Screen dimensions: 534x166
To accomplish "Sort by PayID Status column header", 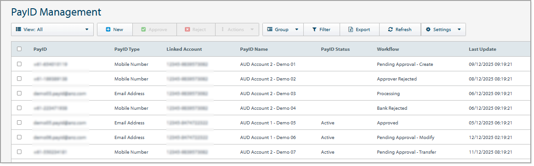I will pyautogui.click(x=335, y=49).
